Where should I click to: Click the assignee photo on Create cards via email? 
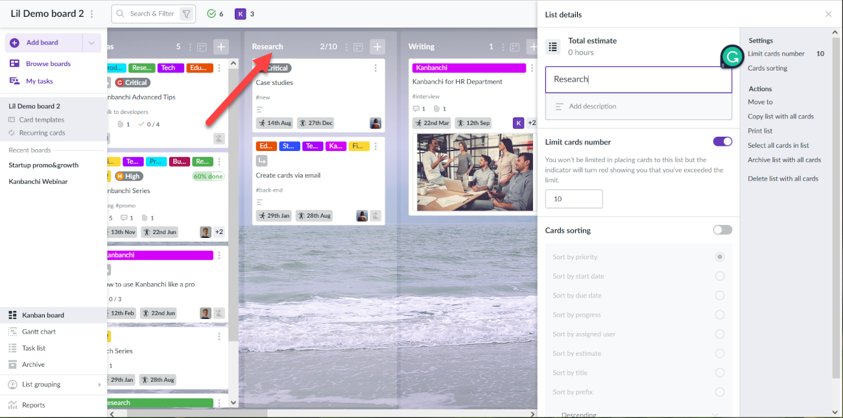tap(362, 216)
